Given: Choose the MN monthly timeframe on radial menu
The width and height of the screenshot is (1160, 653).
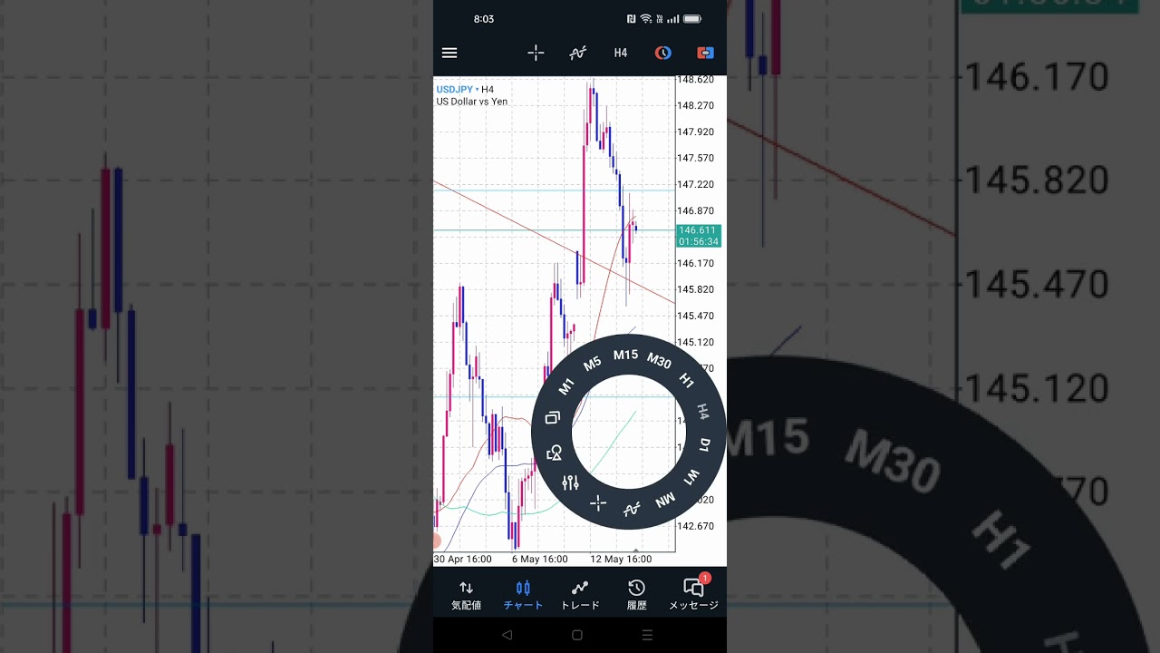Looking at the screenshot, I should click(665, 500).
